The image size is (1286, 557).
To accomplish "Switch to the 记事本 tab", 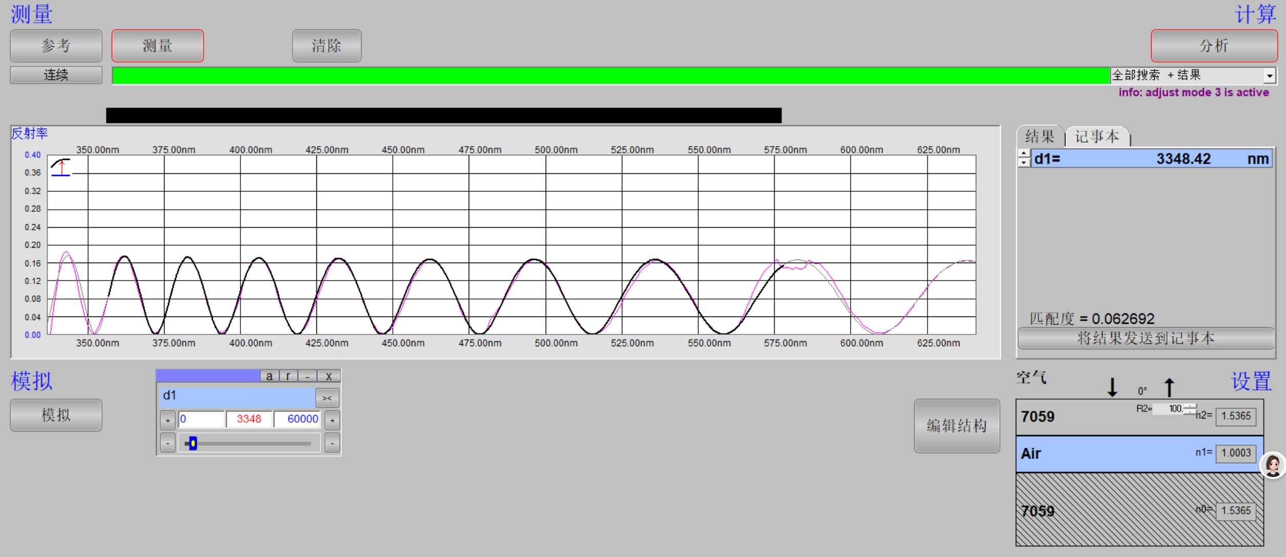I will coord(1097,136).
